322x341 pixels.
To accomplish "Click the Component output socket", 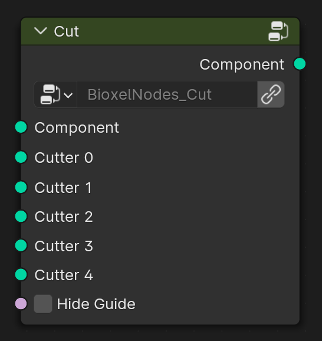I will 300,64.
